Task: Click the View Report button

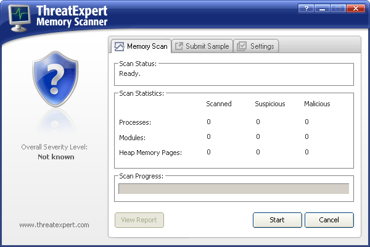Action: (x=139, y=220)
